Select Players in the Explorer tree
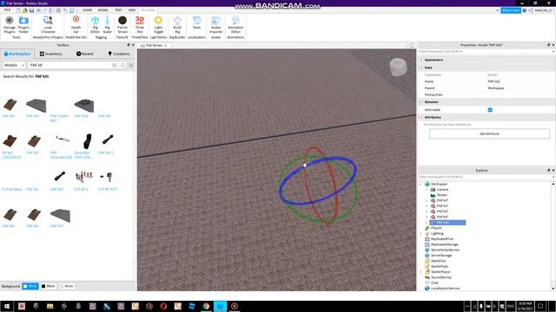This screenshot has width=556, height=312. point(436,228)
